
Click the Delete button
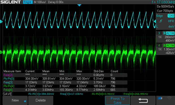[x=41, y=100]
